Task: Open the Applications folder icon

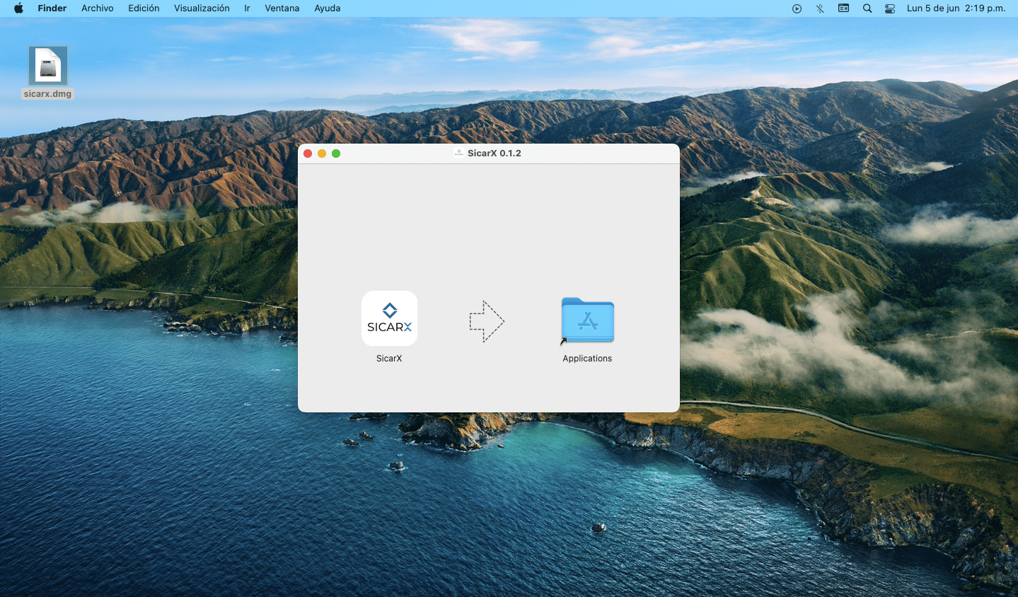Action: [x=587, y=320]
